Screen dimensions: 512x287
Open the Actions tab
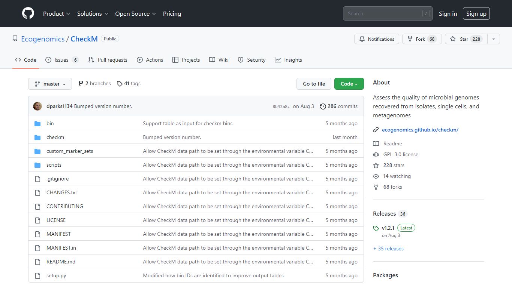pos(150,60)
